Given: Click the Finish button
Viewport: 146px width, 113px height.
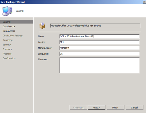Looking at the screenshot, I should pos(115,108).
